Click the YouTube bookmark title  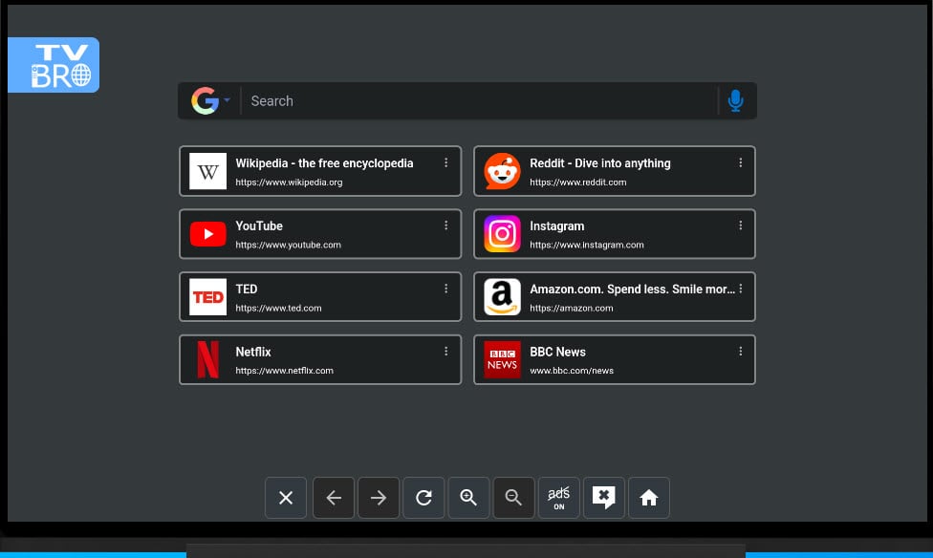click(x=259, y=226)
